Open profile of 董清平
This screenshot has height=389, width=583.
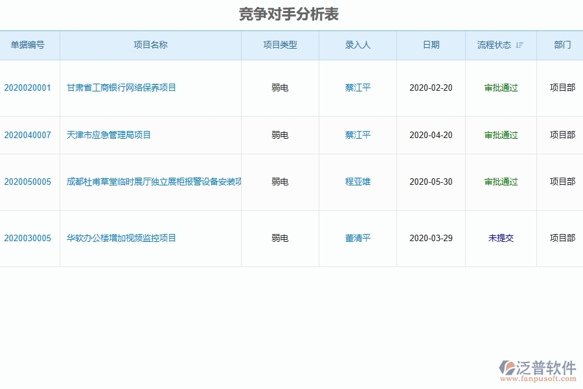357,238
